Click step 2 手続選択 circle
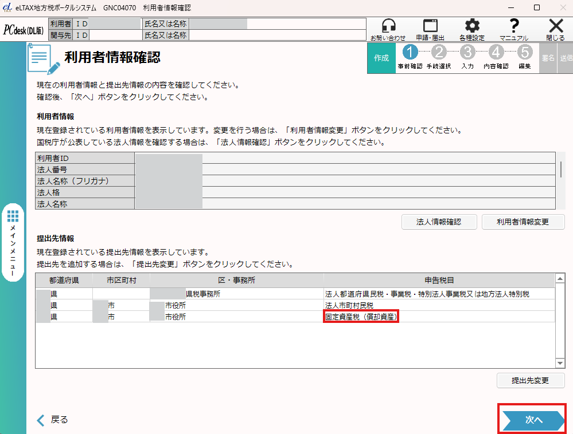Viewport: 573px width, 434px height. [439, 53]
